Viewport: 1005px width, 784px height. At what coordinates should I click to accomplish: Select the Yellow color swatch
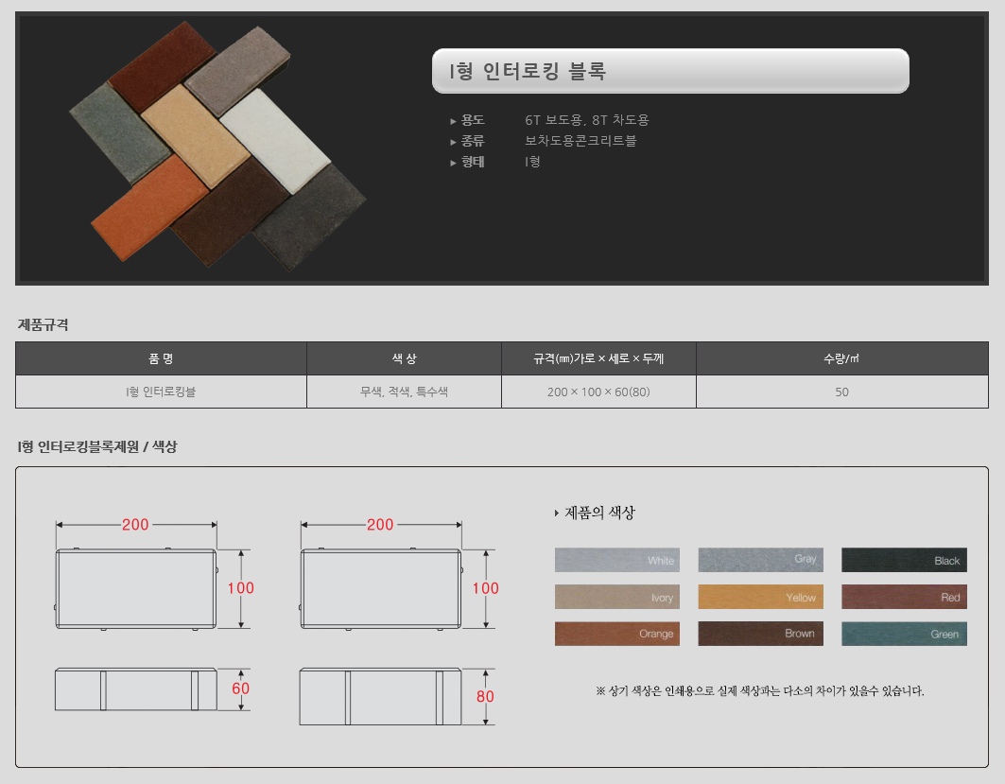760,597
